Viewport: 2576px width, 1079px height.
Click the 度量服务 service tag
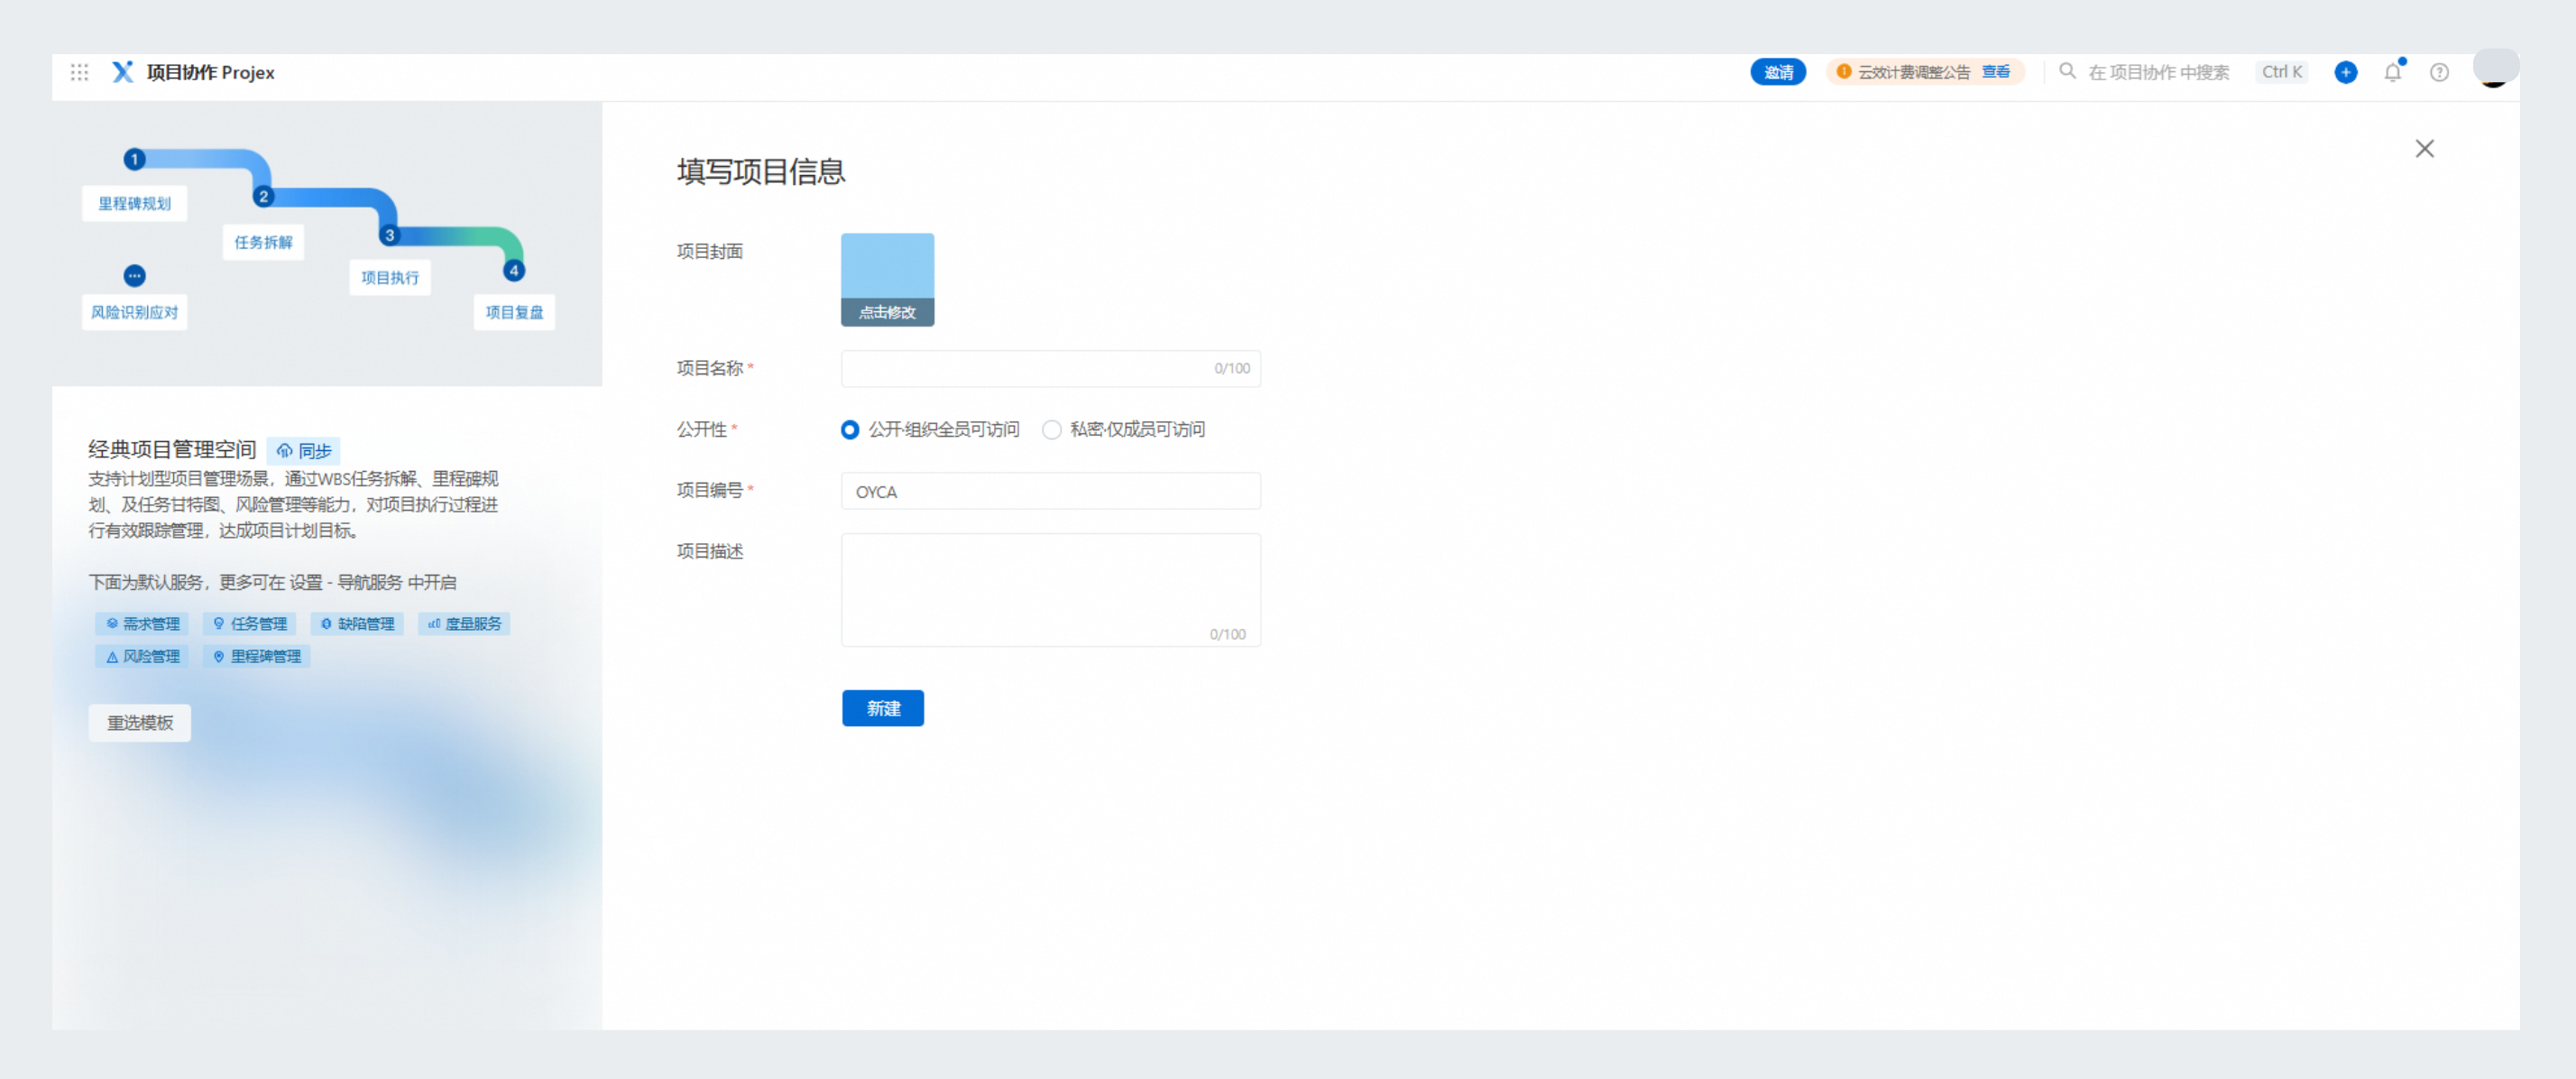click(x=464, y=624)
